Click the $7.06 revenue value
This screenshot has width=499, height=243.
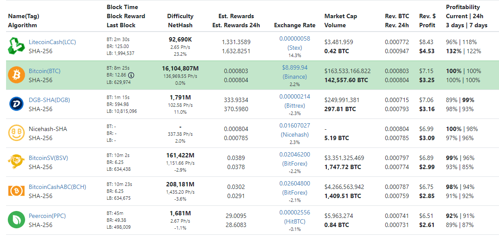[426, 100]
